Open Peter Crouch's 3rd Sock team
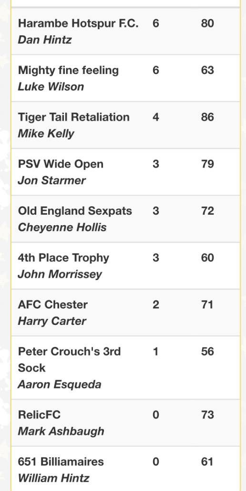The height and width of the screenshot is (491, 246). pyautogui.click(x=69, y=359)
